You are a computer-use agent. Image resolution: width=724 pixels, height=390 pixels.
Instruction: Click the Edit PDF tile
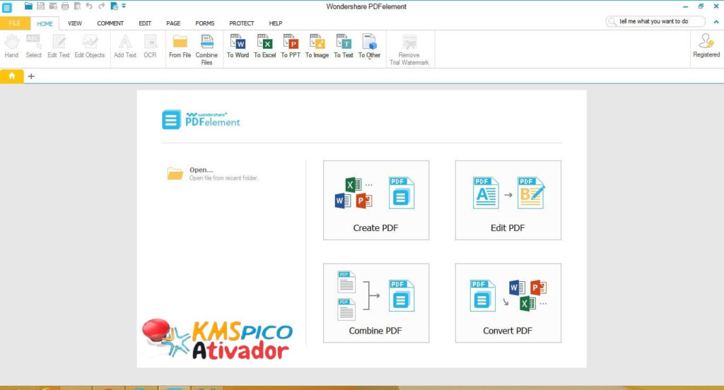click(508, 201)
